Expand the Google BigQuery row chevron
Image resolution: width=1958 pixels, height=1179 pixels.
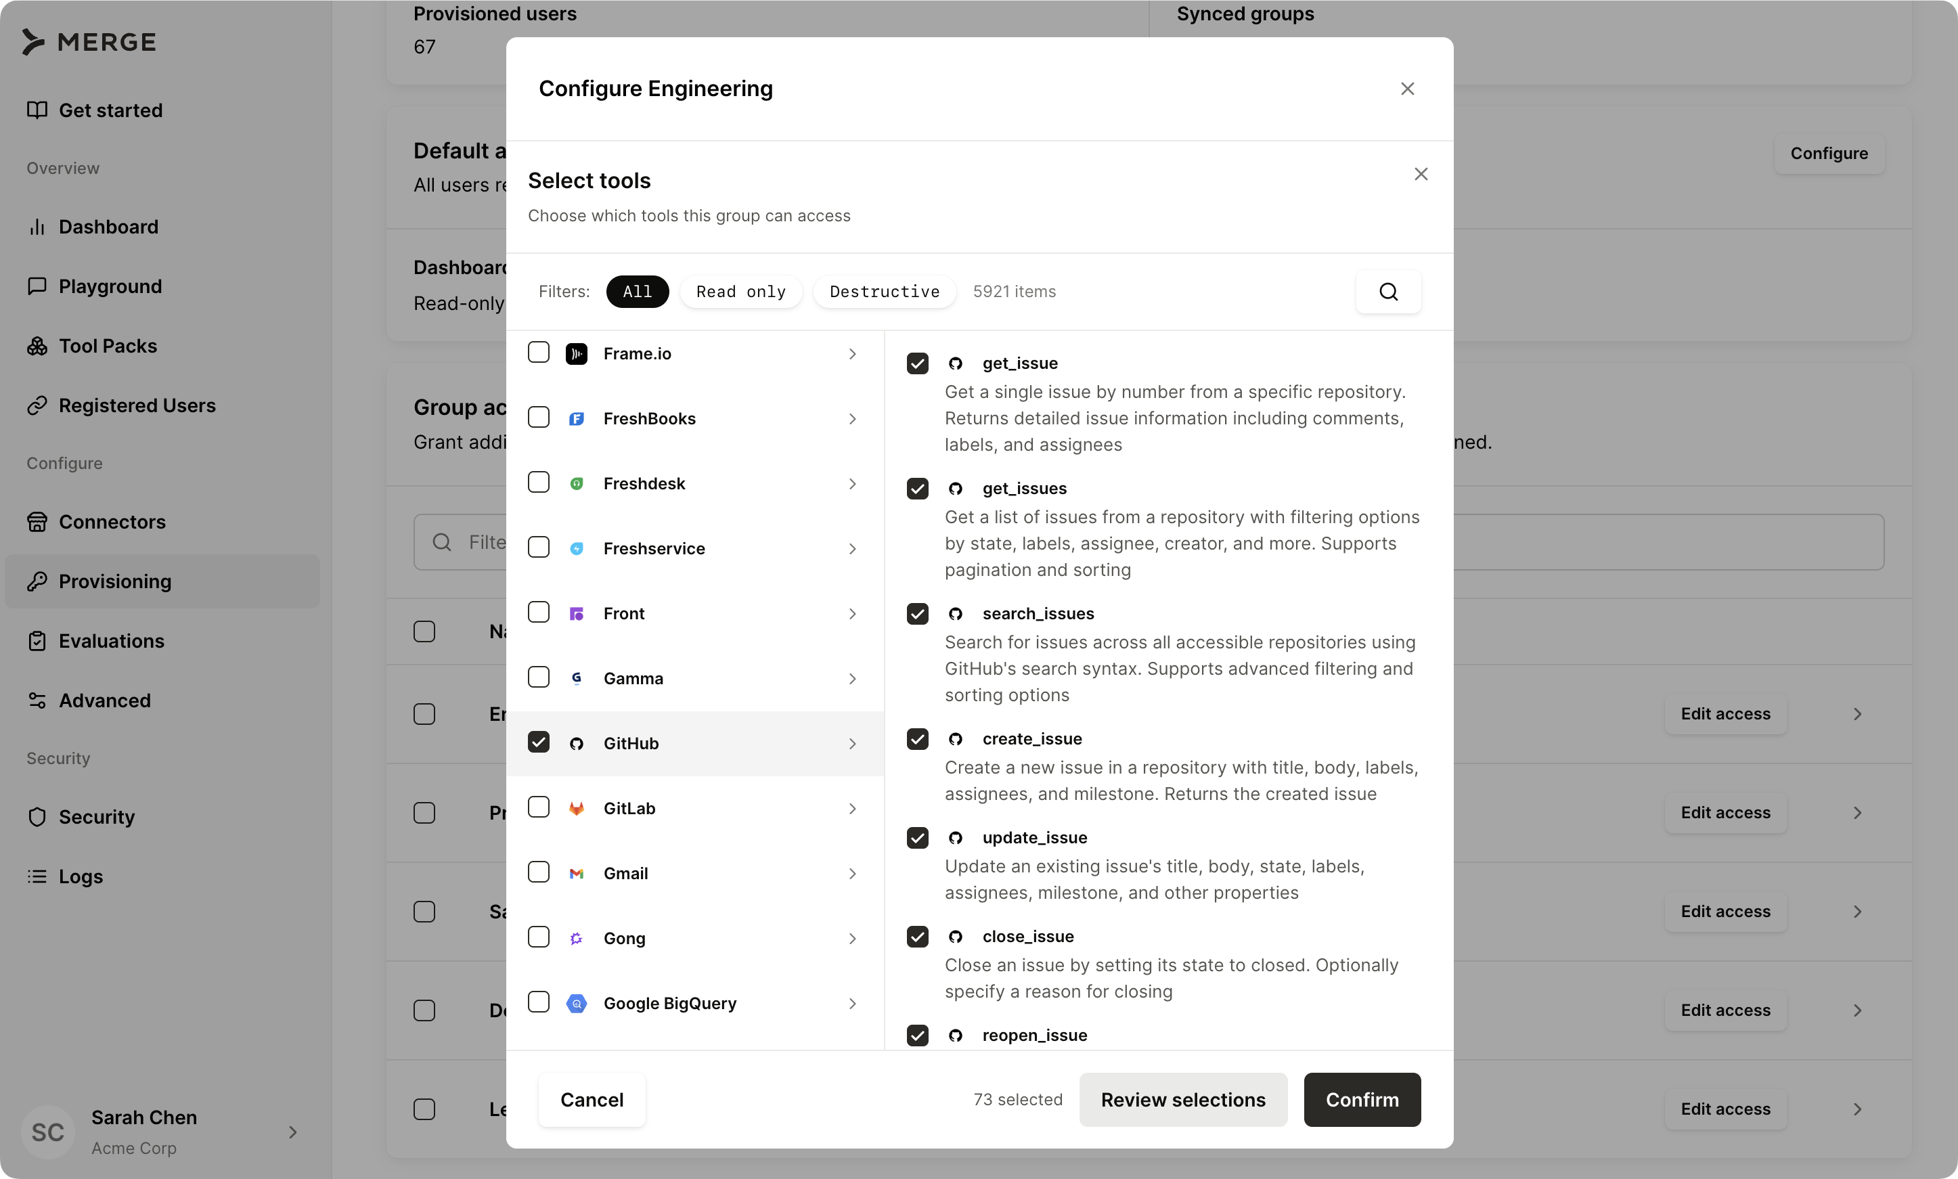(x=851, y=1004)
